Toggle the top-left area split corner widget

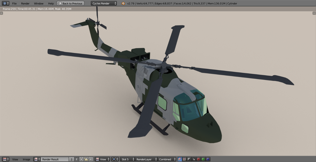pyautogui.click(x=1, y=13)
